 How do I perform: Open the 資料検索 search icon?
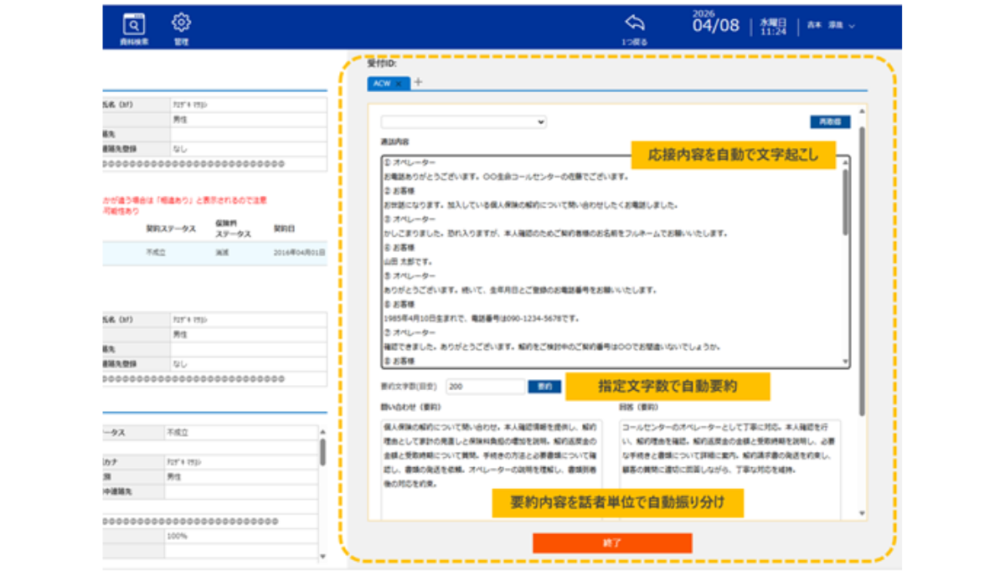(133, 28)
